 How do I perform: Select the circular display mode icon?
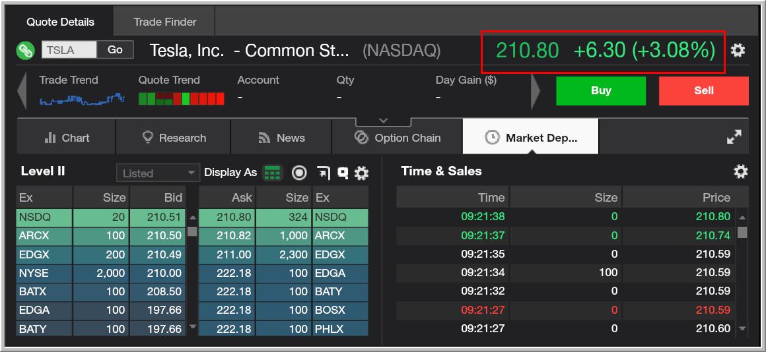coord(299,173)
